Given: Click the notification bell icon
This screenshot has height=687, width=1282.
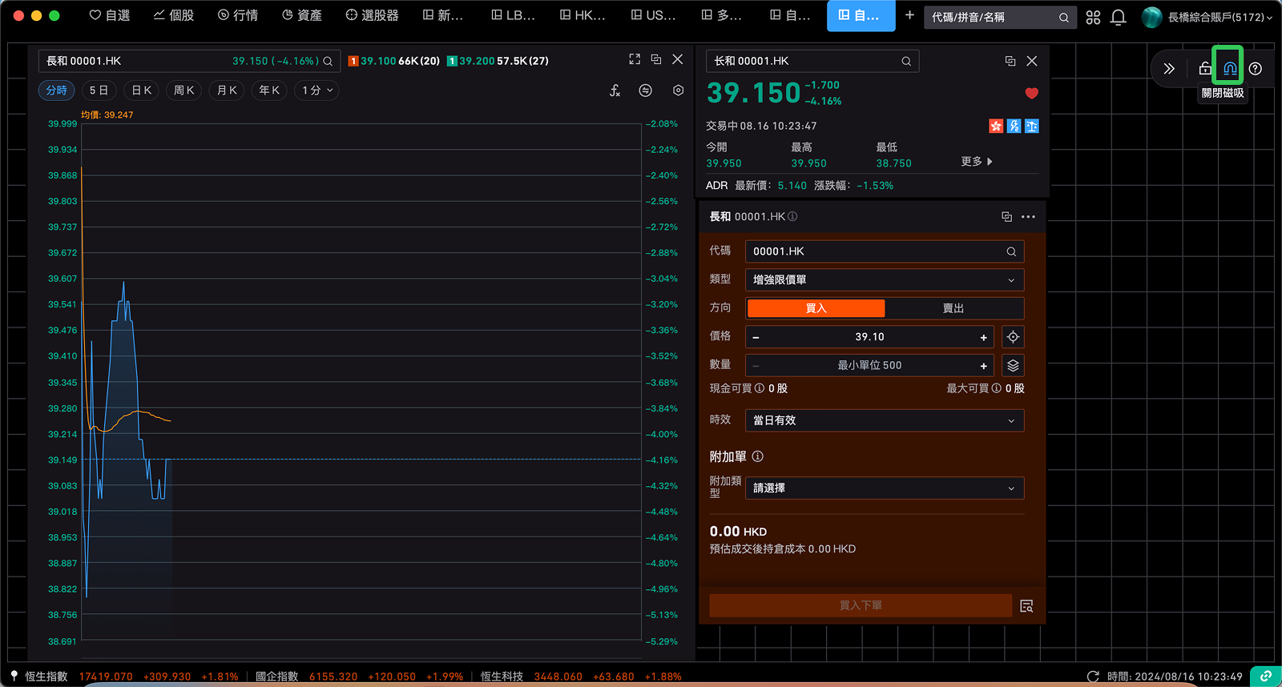Looking at the screenshot, I should pos(1119,17).
